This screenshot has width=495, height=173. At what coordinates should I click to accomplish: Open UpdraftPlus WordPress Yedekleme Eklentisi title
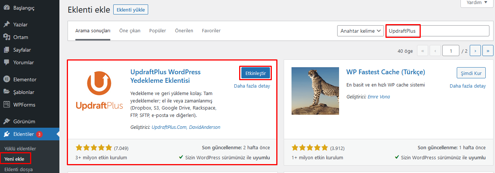[166, 76]
